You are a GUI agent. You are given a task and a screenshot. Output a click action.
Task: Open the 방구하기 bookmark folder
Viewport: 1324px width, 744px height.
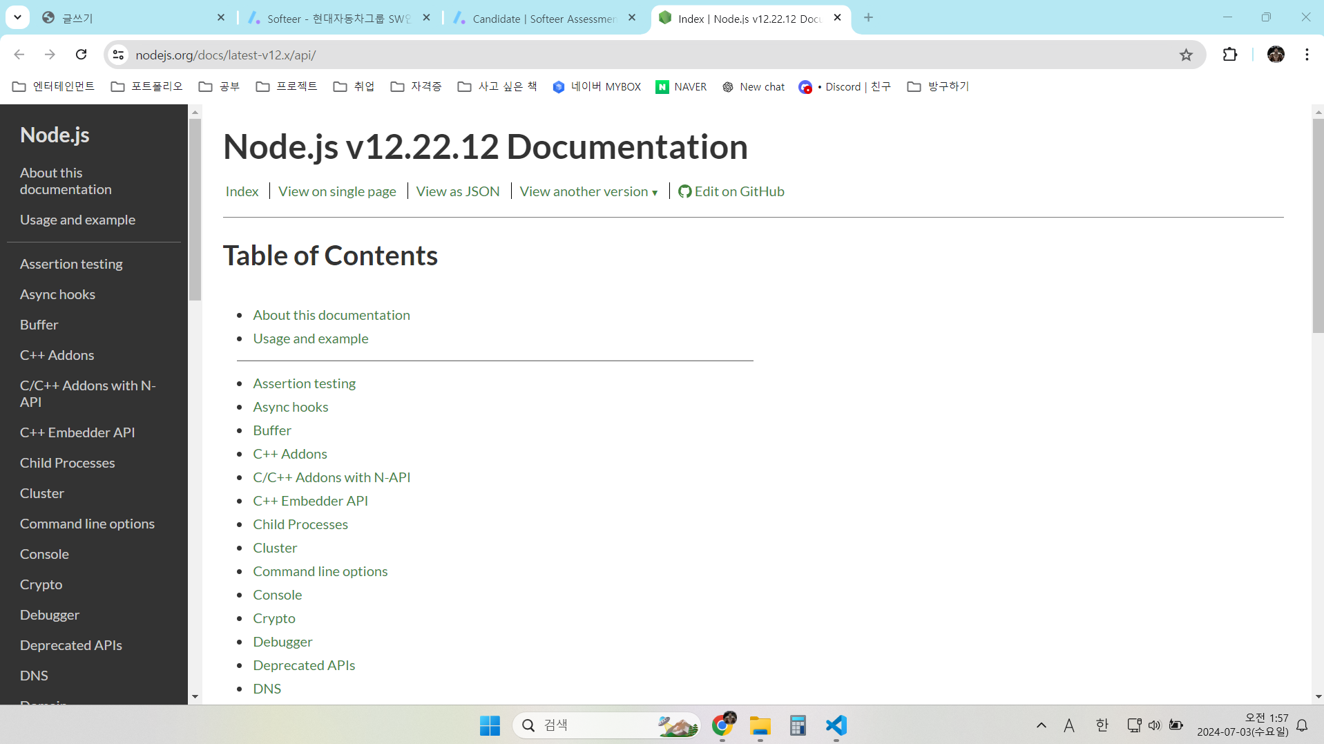938,86
